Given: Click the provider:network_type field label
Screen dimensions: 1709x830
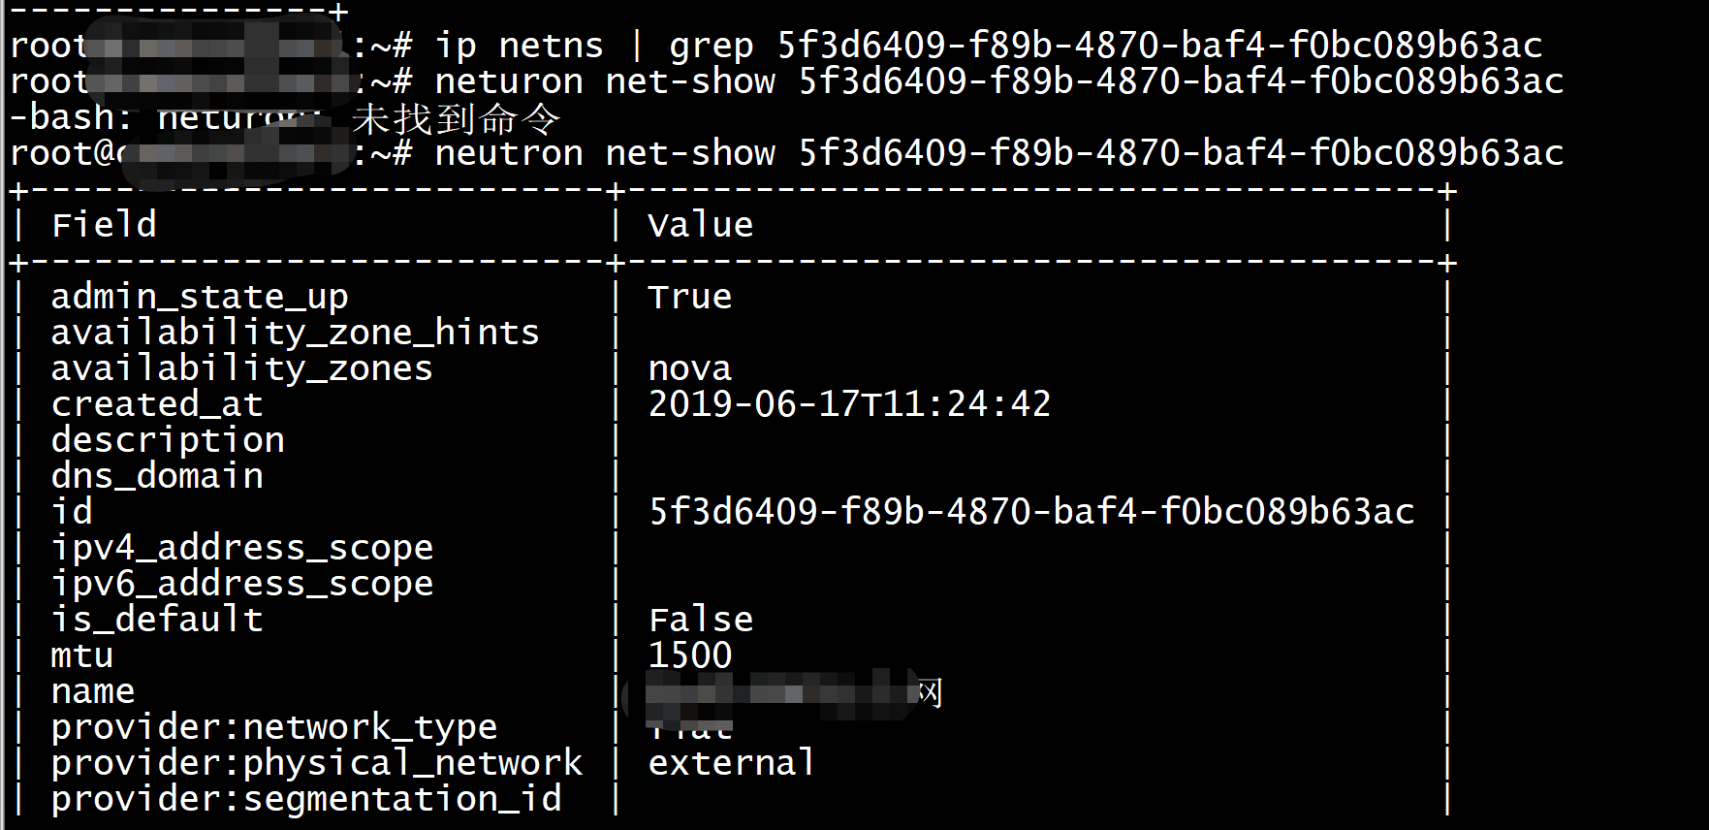Looking at the screenshot, I should click(274, 727).
